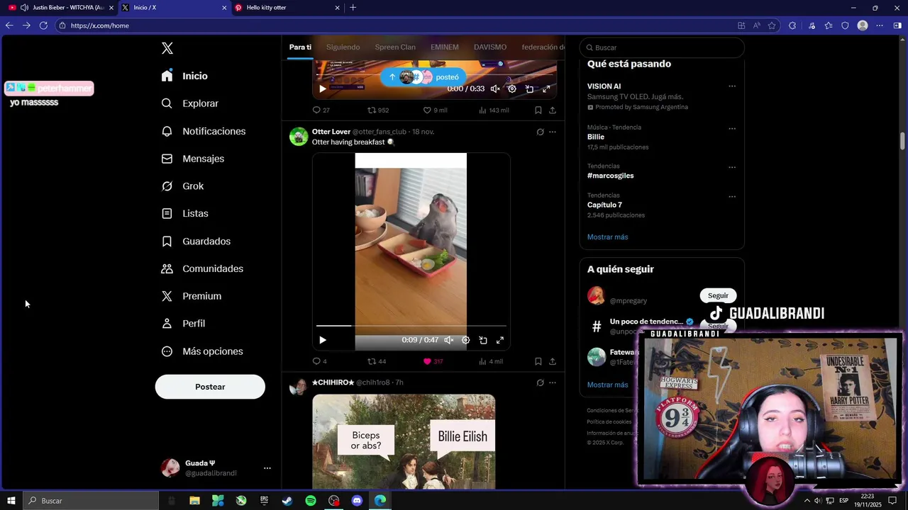
Task: Click the Postear button
Action: point(210,387)
